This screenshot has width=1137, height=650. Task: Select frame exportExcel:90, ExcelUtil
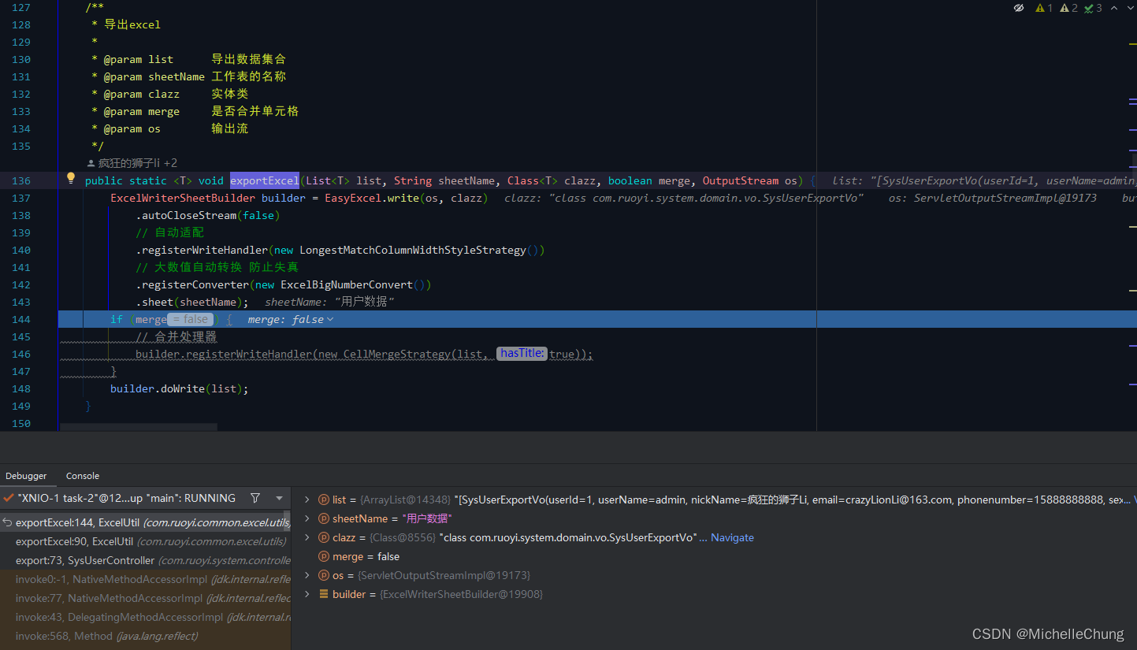click(145, 541)
